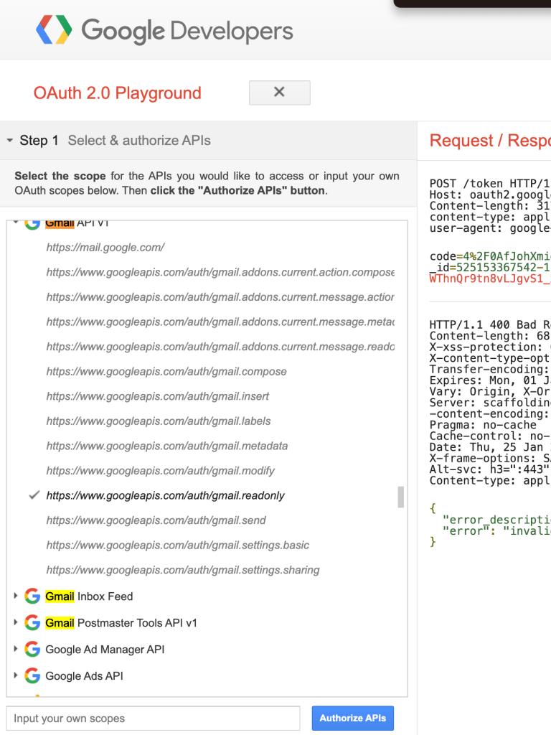The height and width of the screenshot is (735, 551).
Task: Expand the Gmail Postmaster Tools API v1 arrow
Action: tap(16, 622)
